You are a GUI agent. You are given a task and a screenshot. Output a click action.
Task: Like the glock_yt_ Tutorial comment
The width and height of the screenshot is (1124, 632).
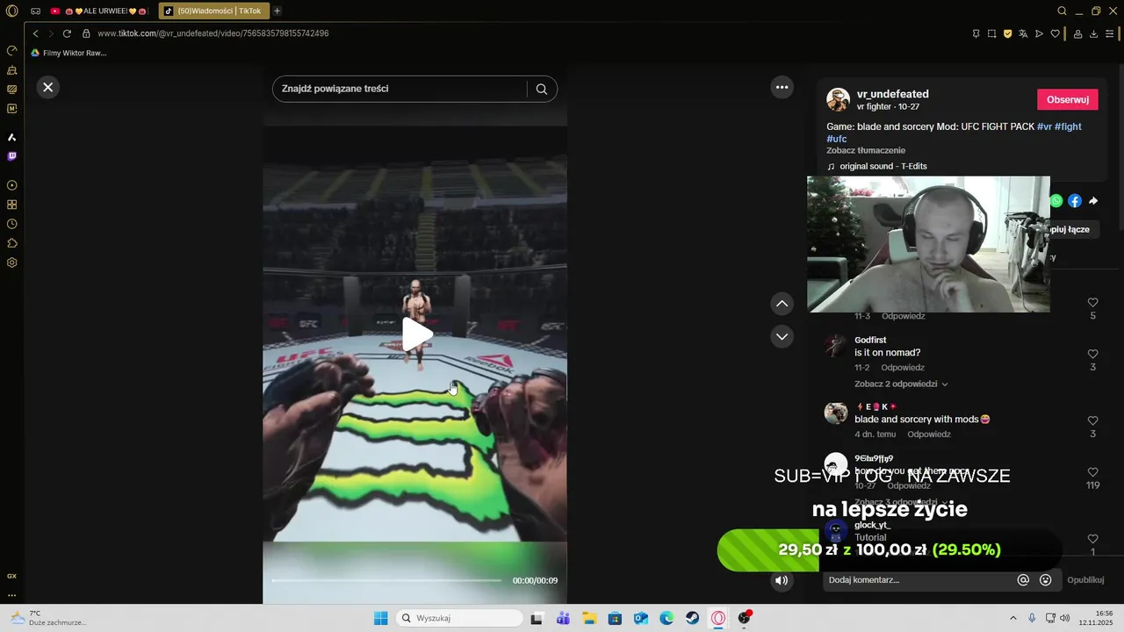[x=1092, y=539]
